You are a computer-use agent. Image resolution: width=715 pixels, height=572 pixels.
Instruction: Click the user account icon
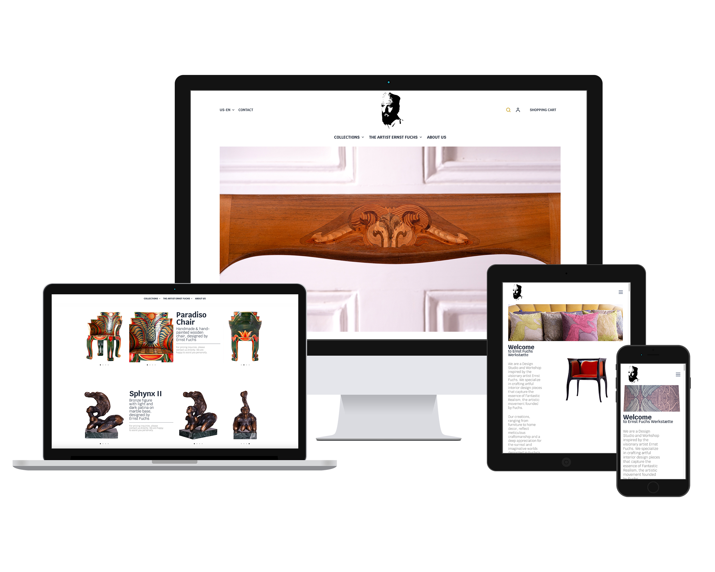point(518,110)
